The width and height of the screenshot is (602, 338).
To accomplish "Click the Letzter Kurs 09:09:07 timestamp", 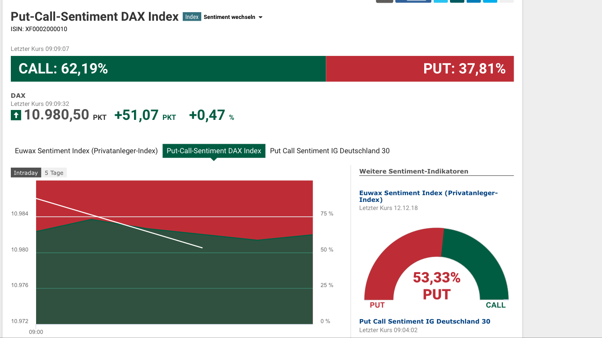I will click(40, 49).
